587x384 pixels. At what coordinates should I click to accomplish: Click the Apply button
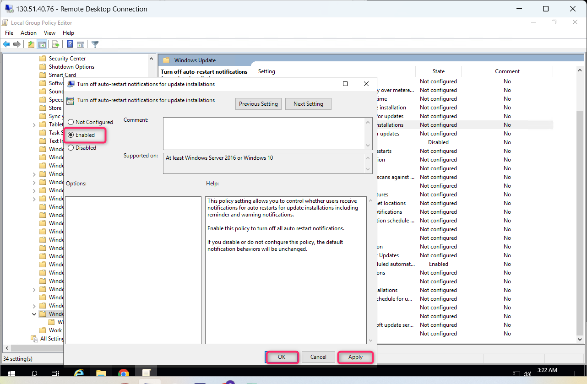(355, 357)
